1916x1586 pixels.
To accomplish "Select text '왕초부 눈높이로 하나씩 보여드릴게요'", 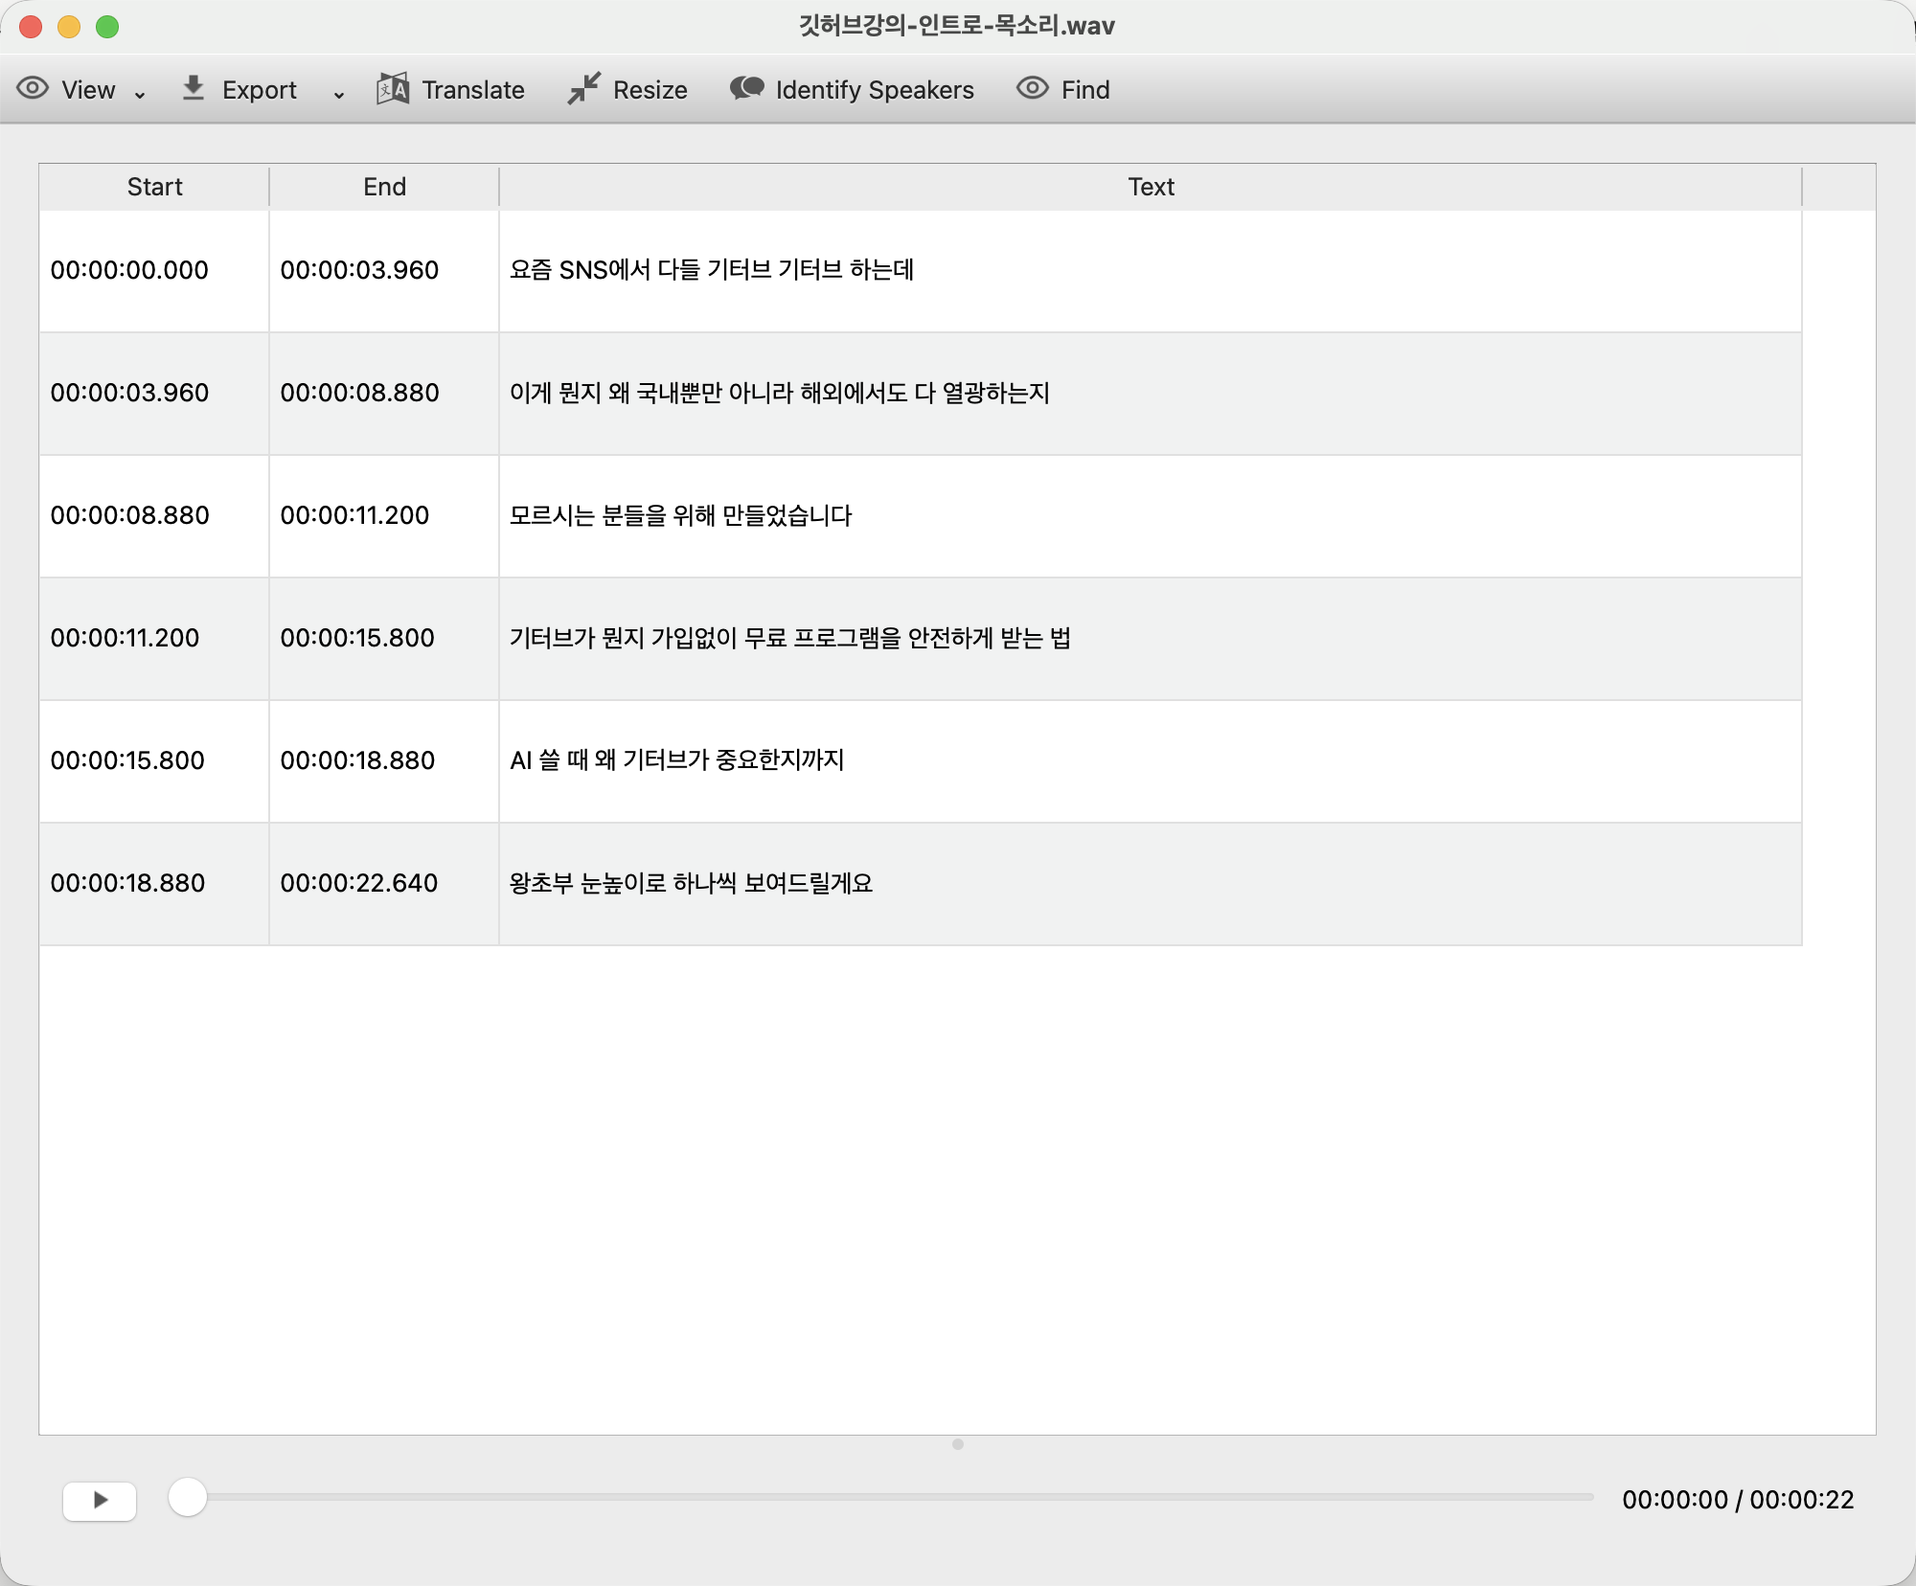I will tap(692, 883).
